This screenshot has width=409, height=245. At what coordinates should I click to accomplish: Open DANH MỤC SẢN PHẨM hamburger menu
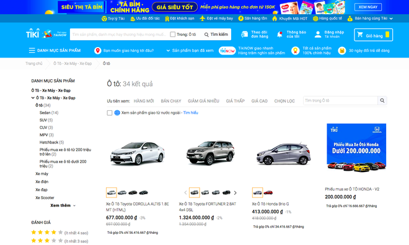[x=55, y=50]
